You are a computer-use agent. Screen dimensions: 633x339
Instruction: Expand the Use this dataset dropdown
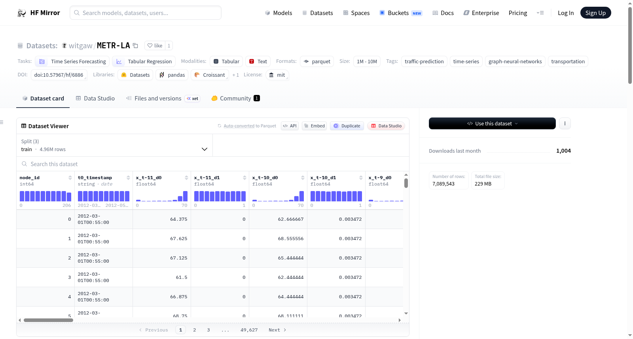pos(492,123)
